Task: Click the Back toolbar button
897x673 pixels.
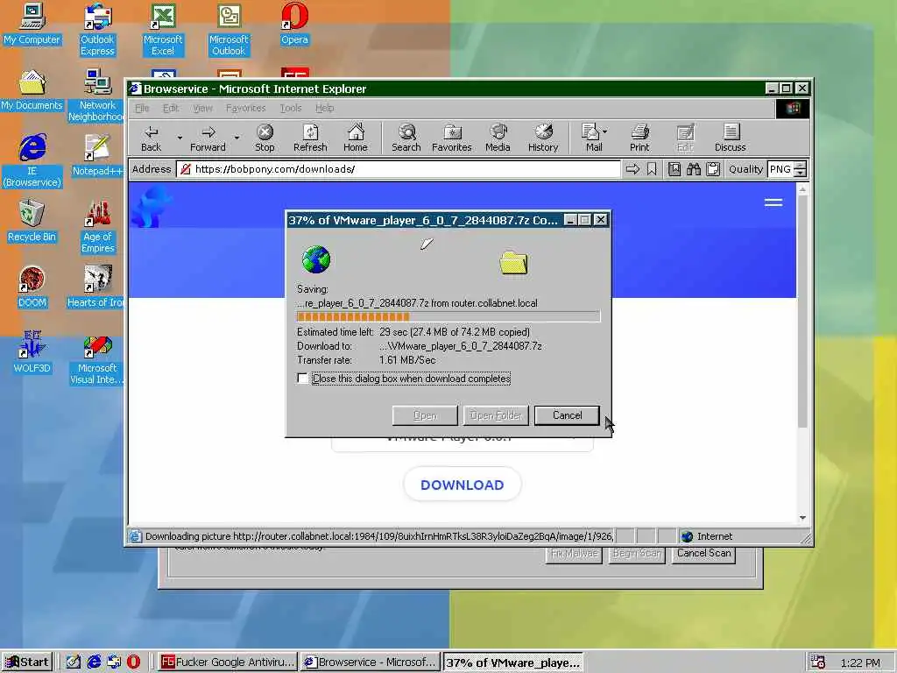Action: coord(151,138)
